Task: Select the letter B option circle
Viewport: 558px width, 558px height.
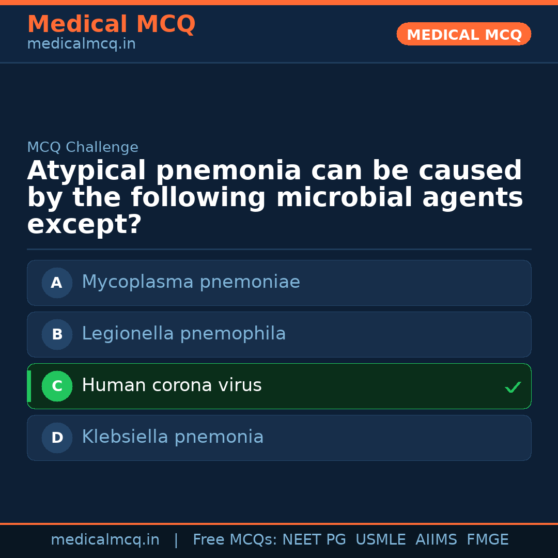Action: (57, 334)
